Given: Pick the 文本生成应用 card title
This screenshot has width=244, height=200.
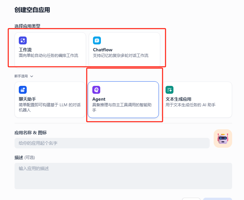Looking at the screenshot, I should pyautogui.click(x=178, y=99).
